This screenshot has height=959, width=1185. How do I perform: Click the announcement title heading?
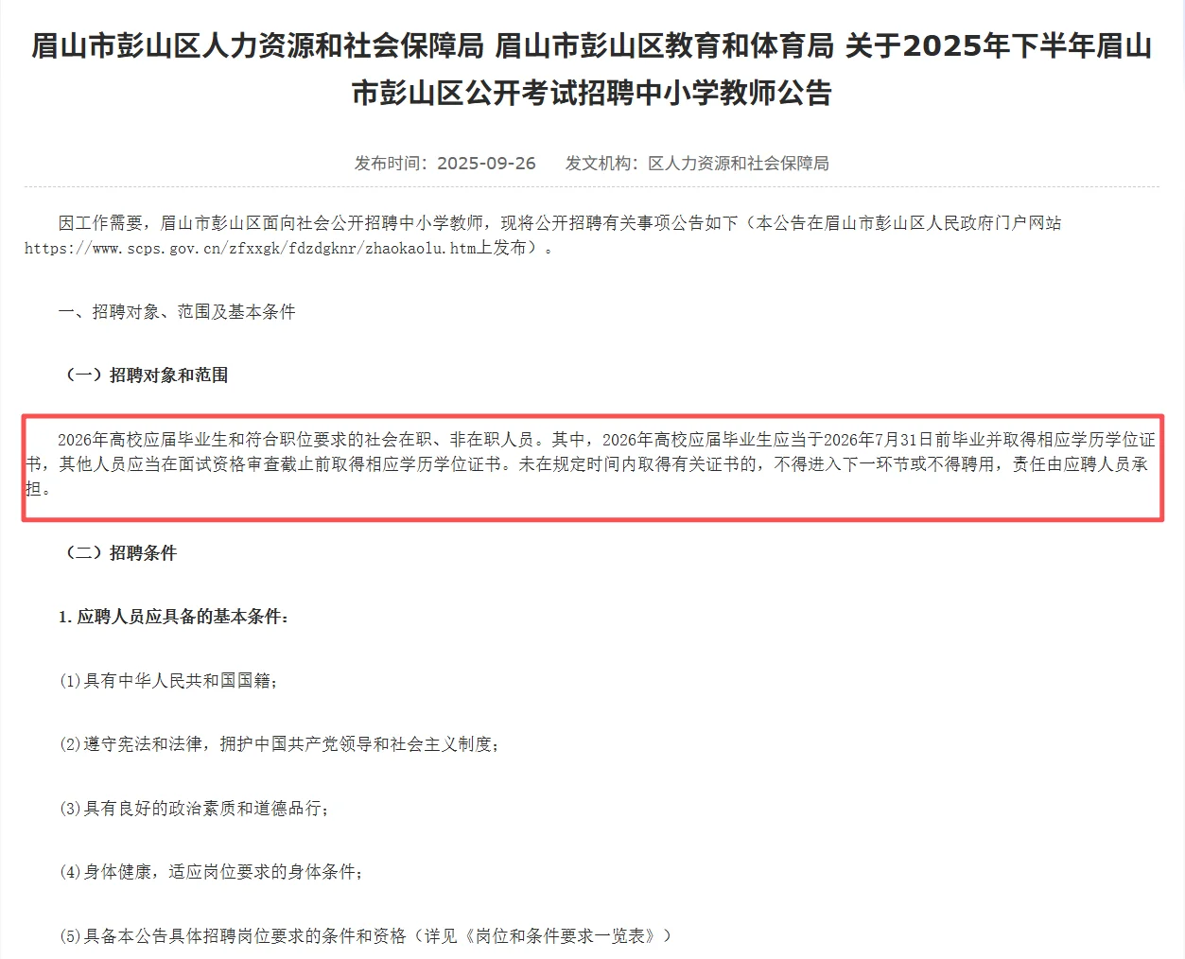coord(592,69)
